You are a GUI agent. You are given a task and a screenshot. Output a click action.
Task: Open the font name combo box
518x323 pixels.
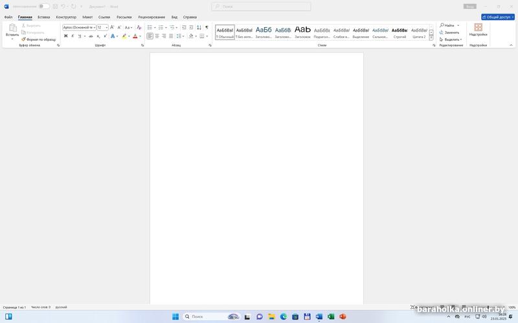(x=79, y=27)
